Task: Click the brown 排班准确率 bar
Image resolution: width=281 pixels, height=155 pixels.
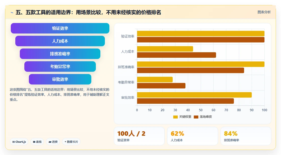Action: tap(190, 70)
